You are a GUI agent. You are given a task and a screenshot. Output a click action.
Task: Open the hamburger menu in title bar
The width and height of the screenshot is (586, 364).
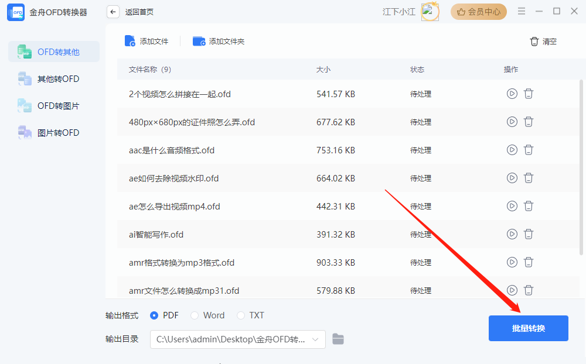[x=521, y=11]
